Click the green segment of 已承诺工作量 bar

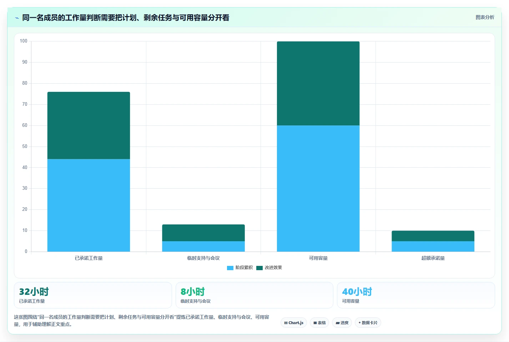point(89,125)
